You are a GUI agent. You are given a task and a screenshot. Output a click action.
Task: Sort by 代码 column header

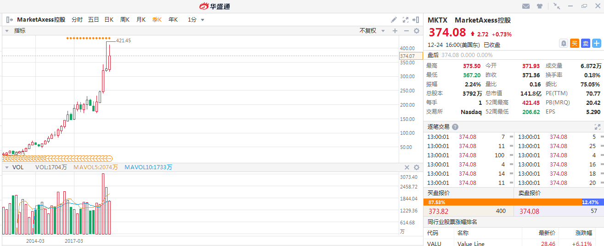[x=433, y=233]
